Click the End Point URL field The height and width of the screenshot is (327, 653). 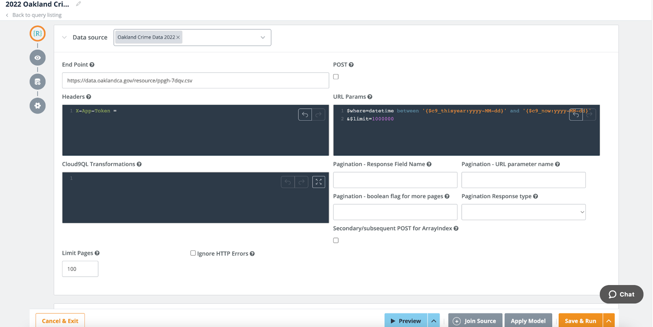pos(195,81)
